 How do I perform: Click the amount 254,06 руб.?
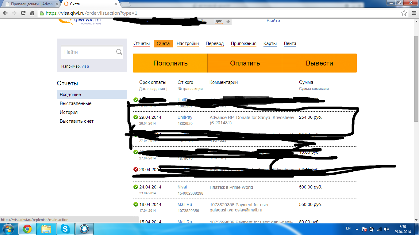tap(310, 117)
